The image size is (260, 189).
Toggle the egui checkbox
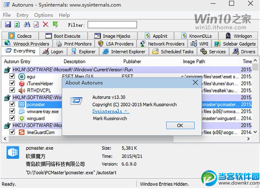(12, 76)
